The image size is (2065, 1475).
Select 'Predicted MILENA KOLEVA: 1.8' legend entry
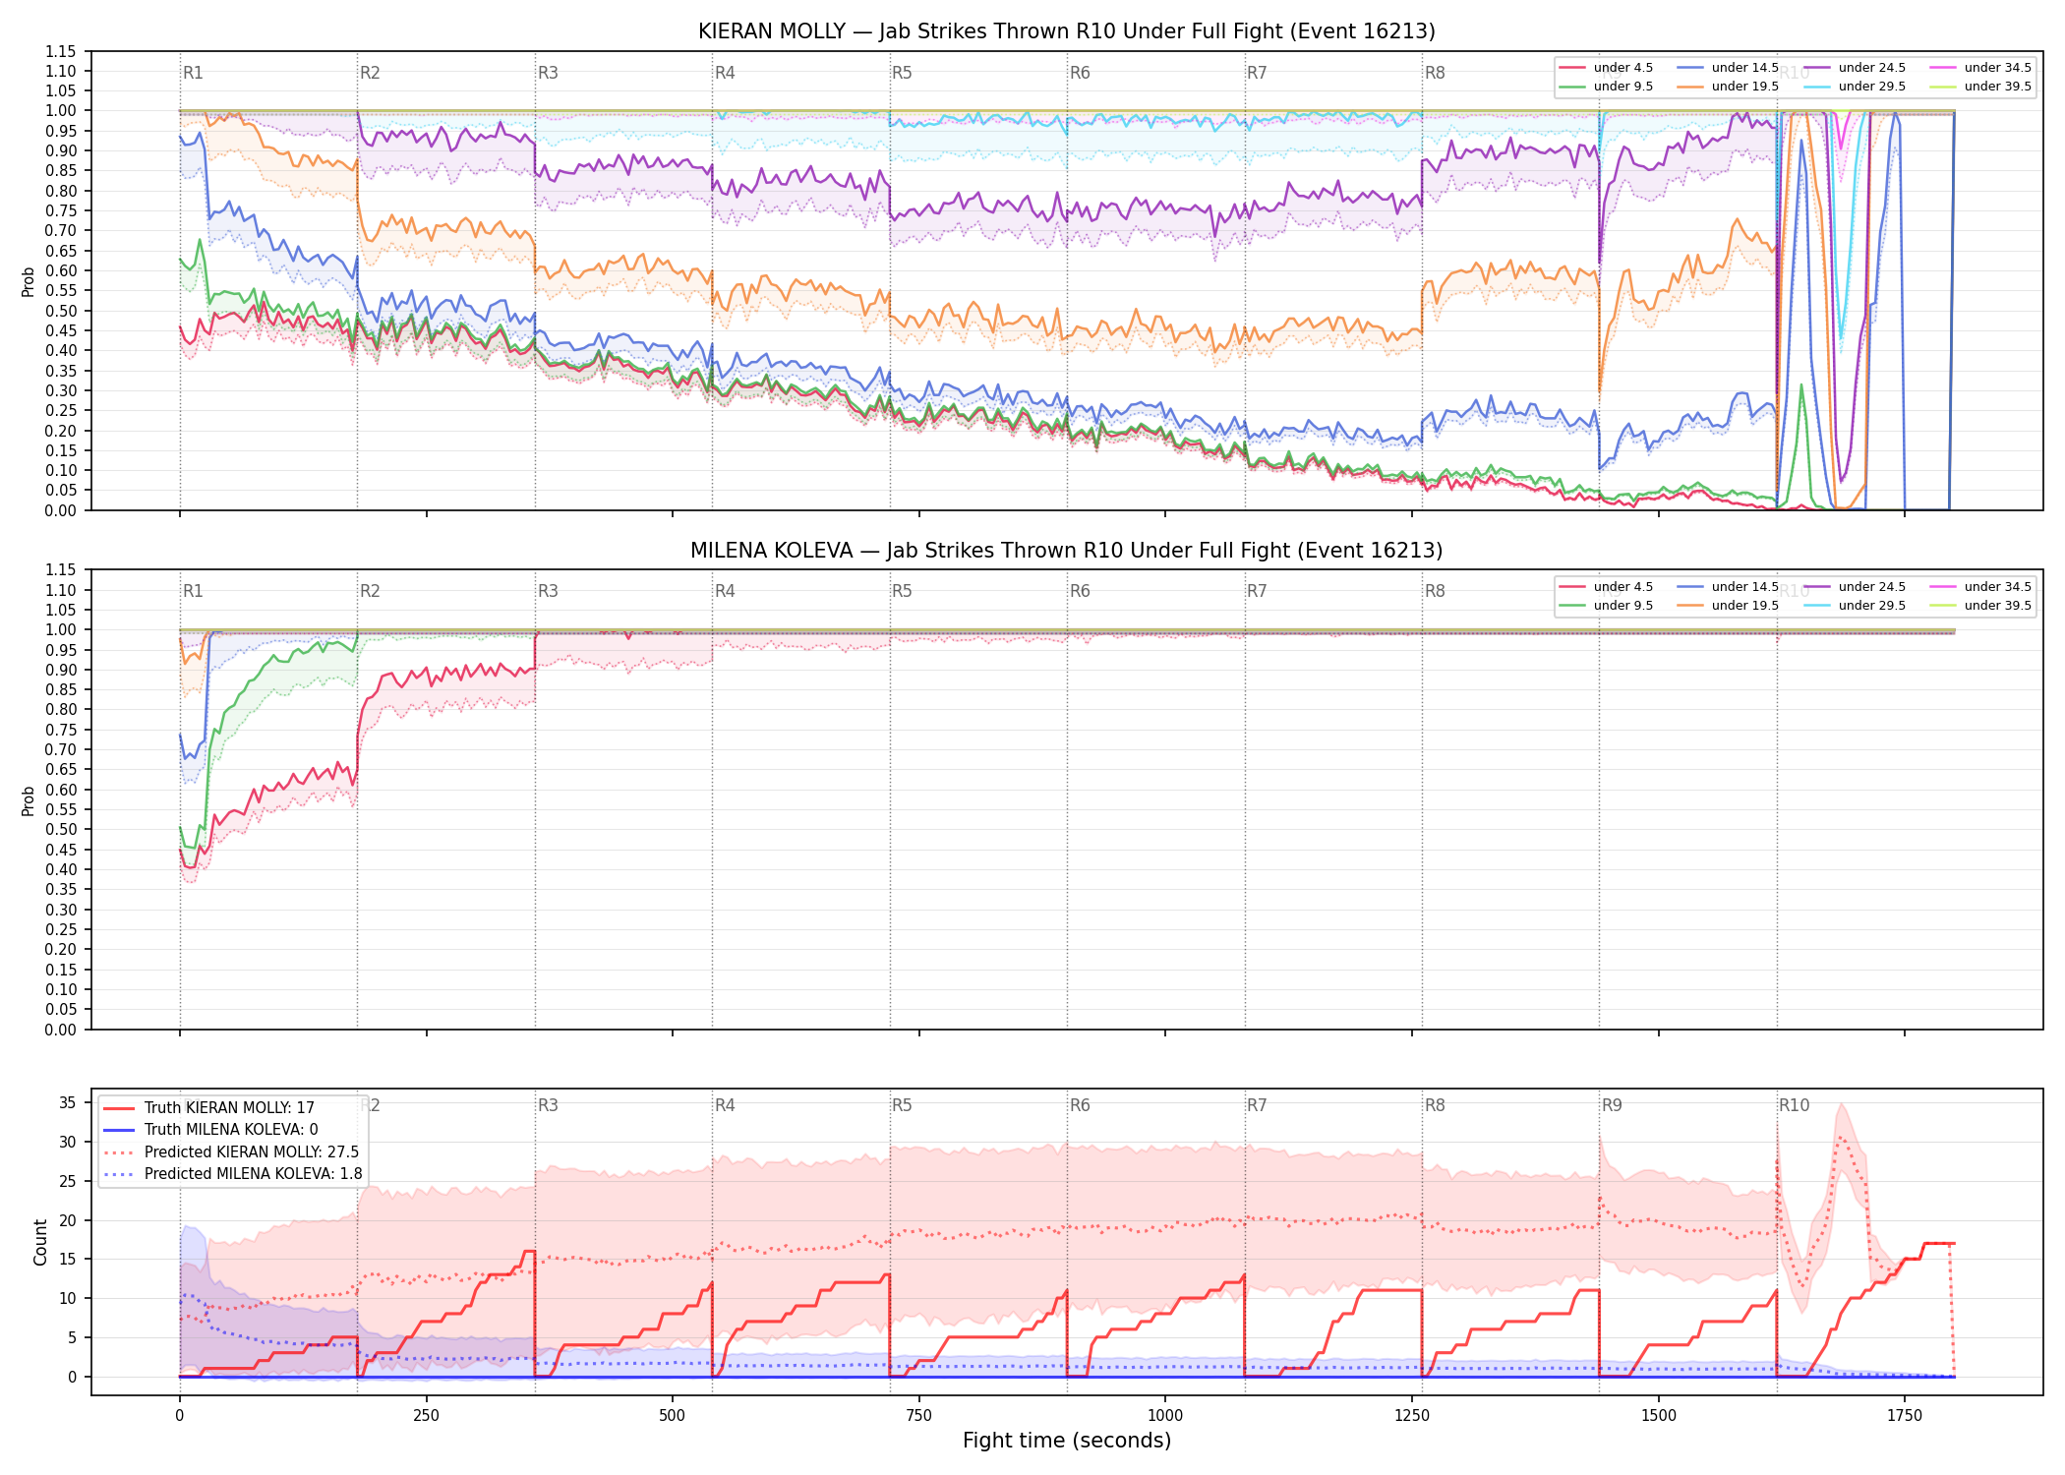coord(232,1173)
